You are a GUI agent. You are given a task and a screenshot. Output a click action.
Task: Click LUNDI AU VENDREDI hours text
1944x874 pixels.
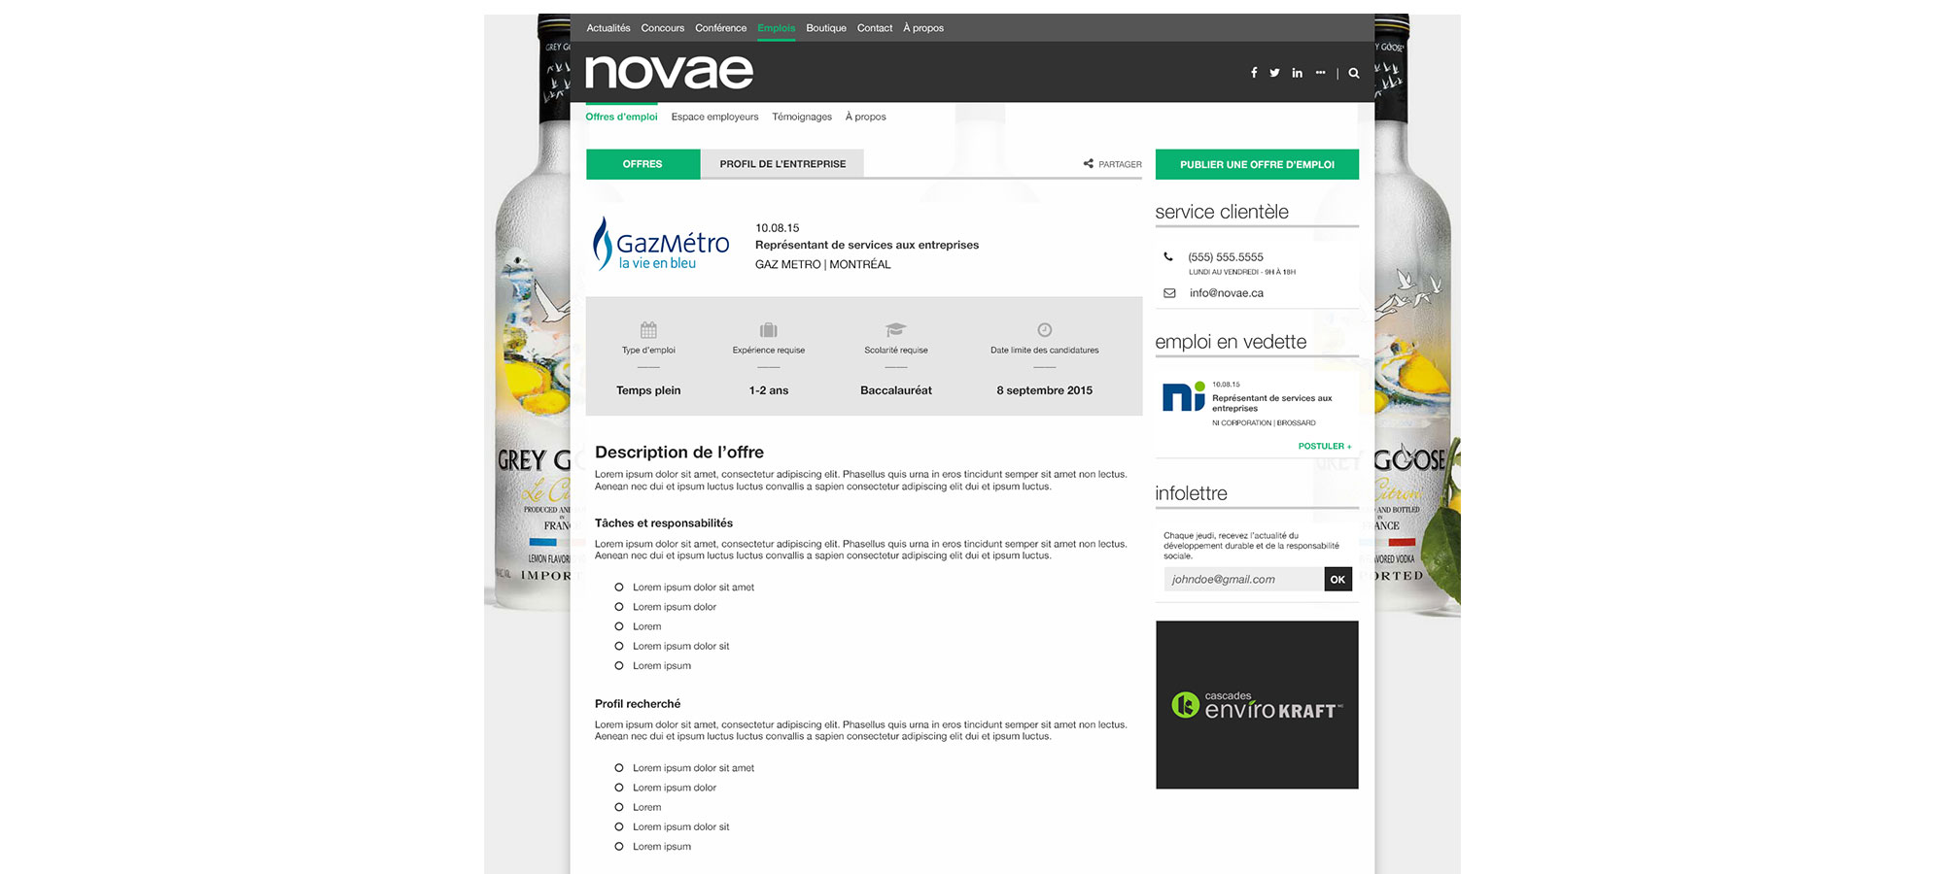(1242, 273)
